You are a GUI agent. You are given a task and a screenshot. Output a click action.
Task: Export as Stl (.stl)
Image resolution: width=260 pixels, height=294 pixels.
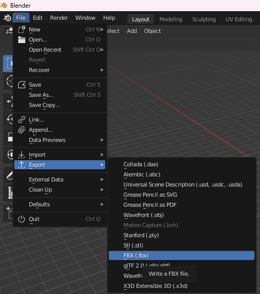point(182,245)
